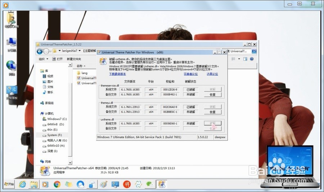Click the 开始 Start button

[9, 184]
